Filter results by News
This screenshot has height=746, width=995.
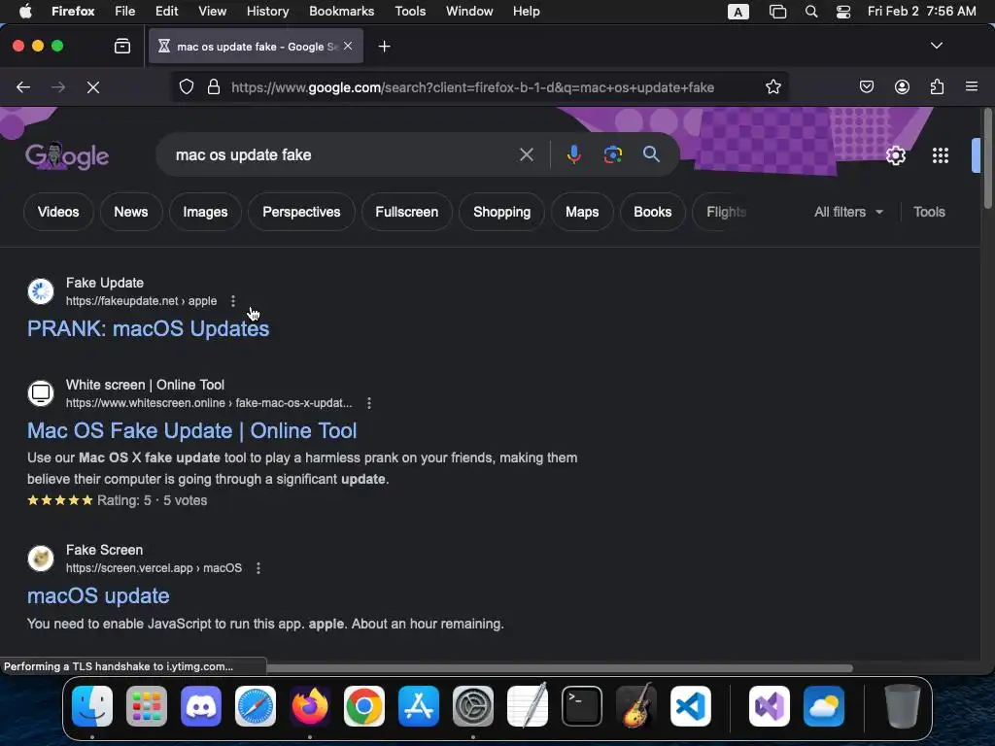pyautogui.click(x=131, y=212)
